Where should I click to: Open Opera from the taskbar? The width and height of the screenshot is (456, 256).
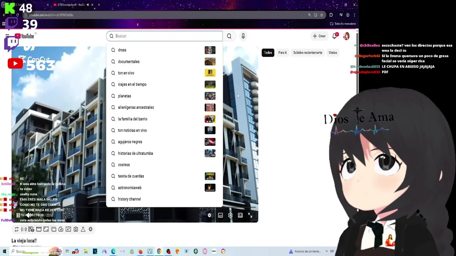(205, 251)
